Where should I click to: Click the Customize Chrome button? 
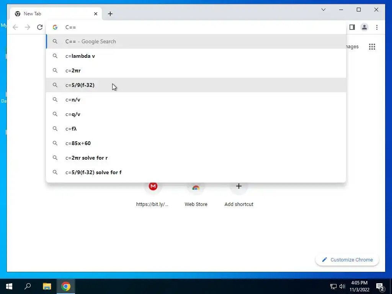(x=347, y=260)
